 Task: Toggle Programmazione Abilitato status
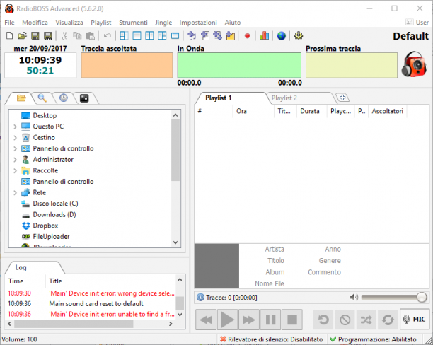point(374,339)
